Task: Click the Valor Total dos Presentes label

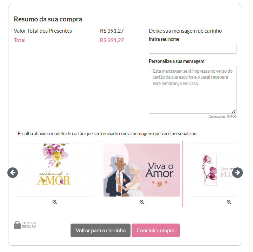Action: pyautogui.click(x=43, y=31)
